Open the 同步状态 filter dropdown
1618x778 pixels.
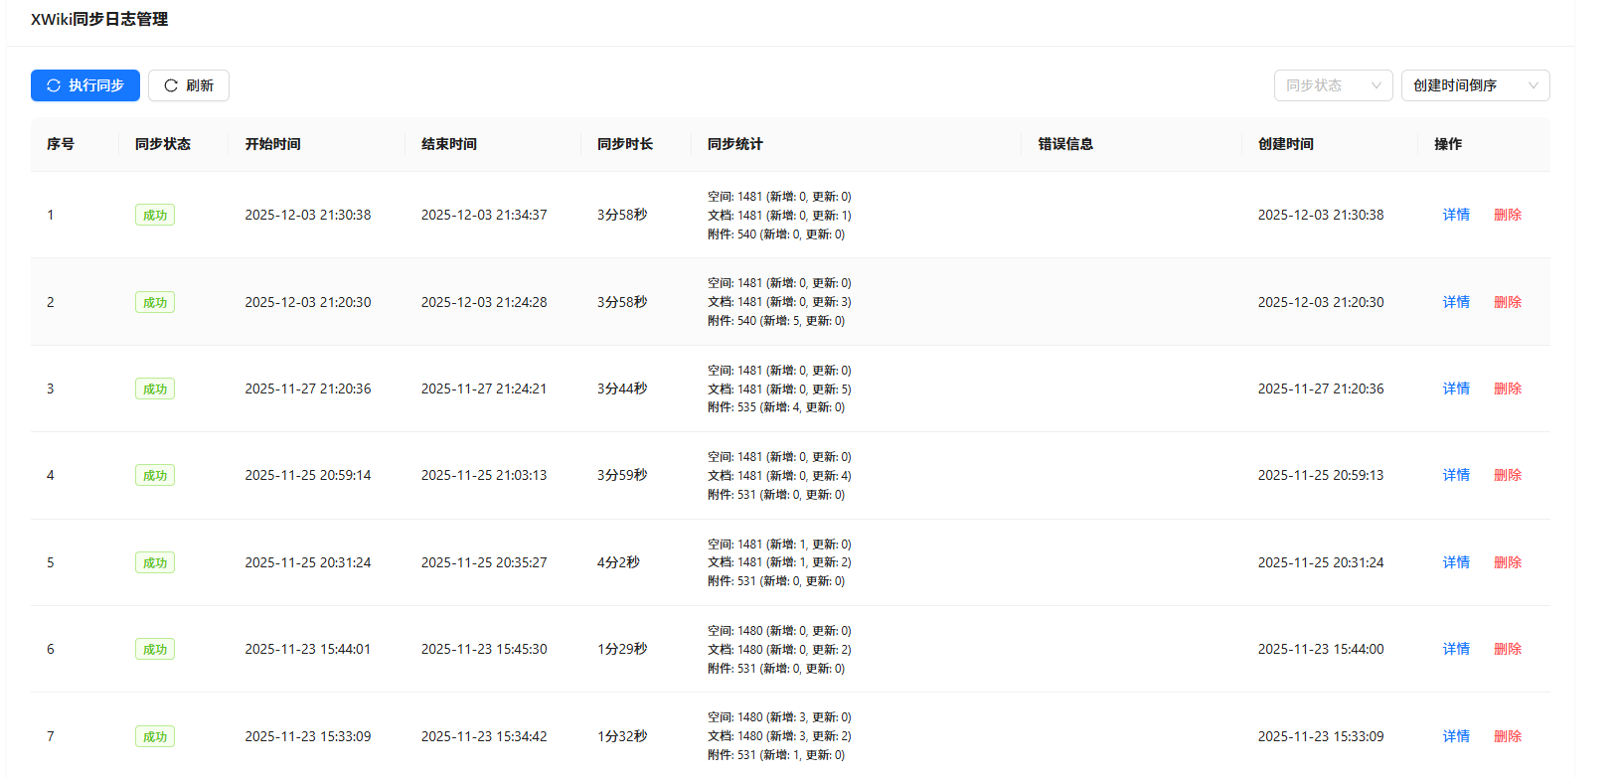(x=1333, y=85)
